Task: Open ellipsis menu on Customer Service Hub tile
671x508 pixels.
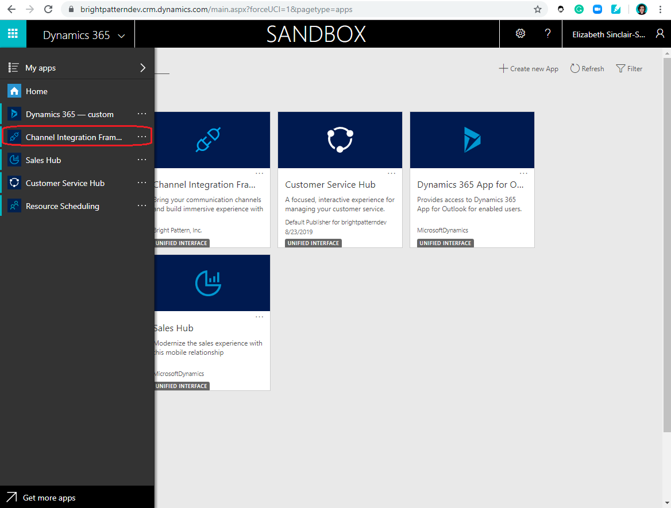Action: coord(392,173)
